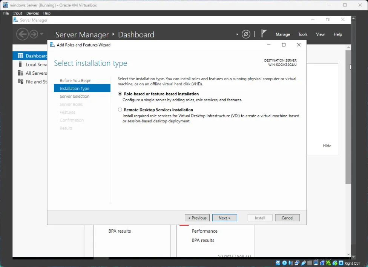
Task: Open the All Servers sidebar icon
Action: coord(20,73)
